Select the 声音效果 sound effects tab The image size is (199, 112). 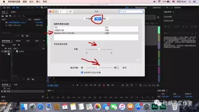coord(89,19)
